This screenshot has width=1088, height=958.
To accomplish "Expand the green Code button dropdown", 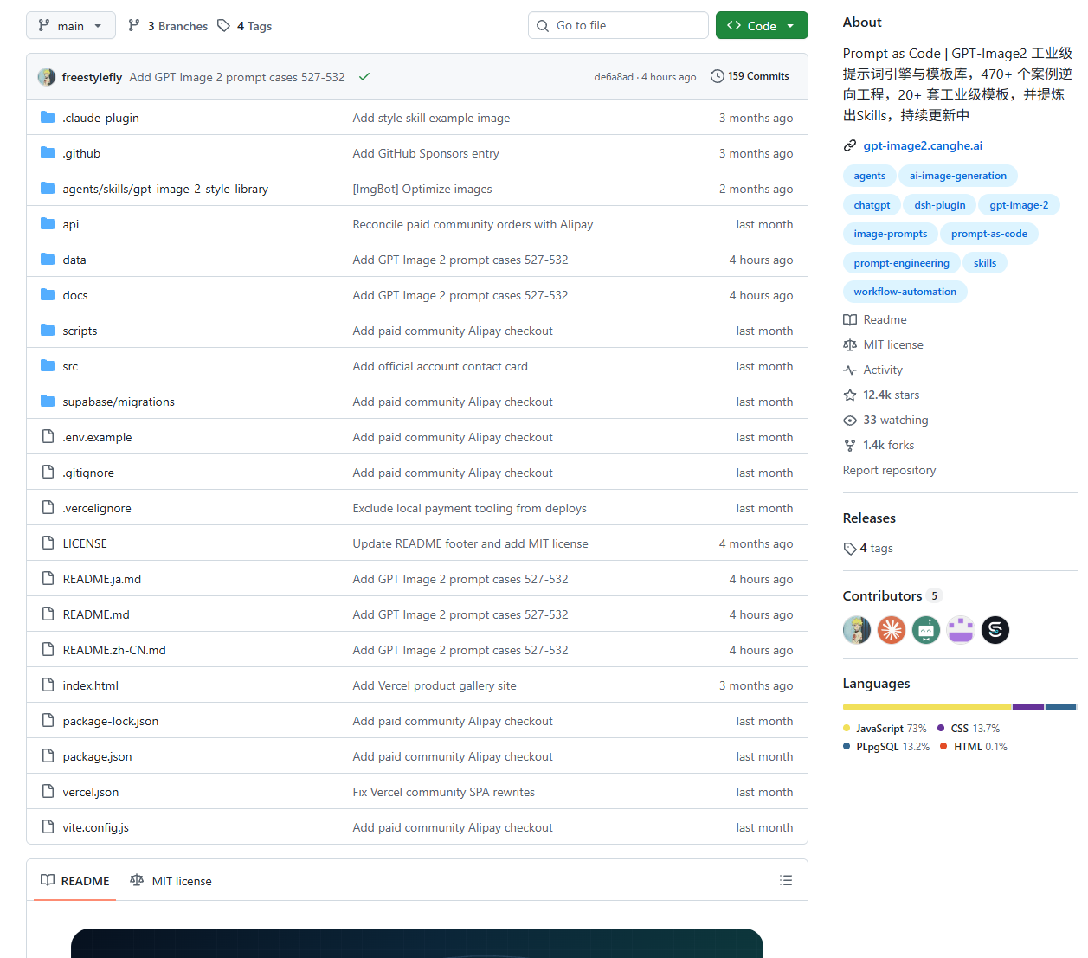I will tap(762, 26).
